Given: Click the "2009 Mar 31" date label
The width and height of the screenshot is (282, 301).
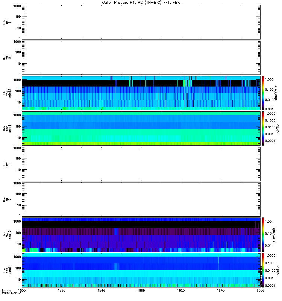Looking at the screenshot, I should pyautogui.click(x=12, y=293).
